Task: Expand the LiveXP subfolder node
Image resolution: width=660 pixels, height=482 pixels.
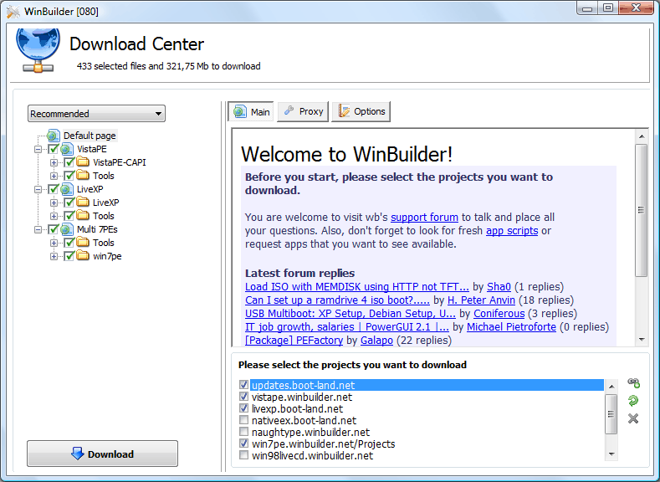Action: pyautogui.click(x=54, y=203)
